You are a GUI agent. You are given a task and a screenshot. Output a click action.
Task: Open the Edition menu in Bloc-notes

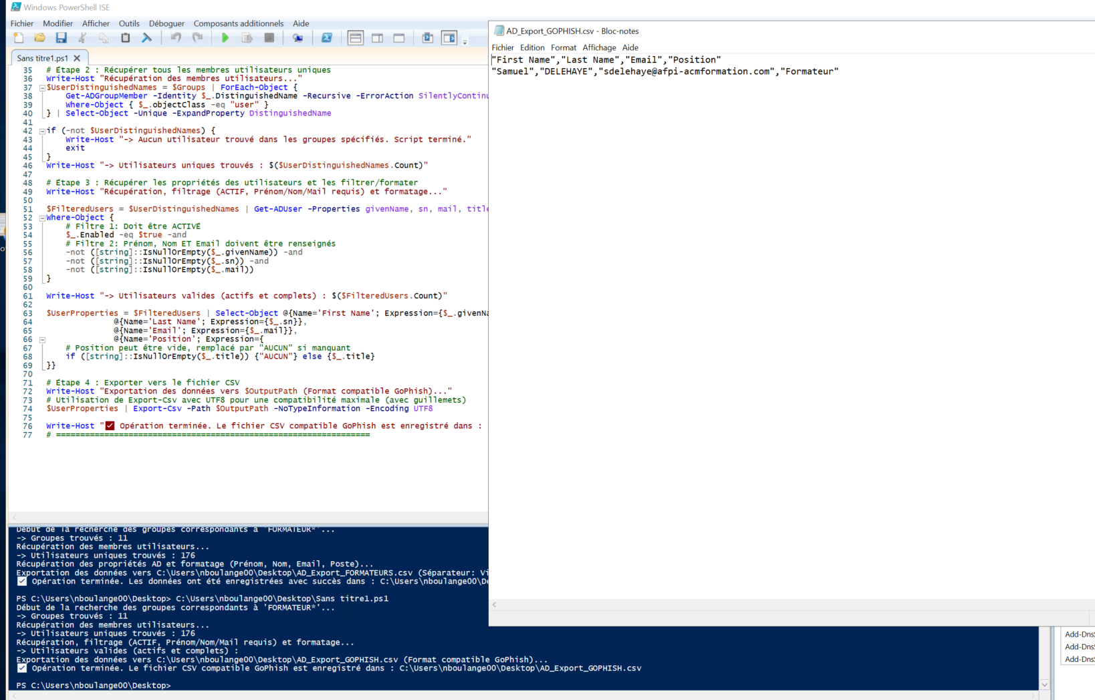[x=532, y=47]
